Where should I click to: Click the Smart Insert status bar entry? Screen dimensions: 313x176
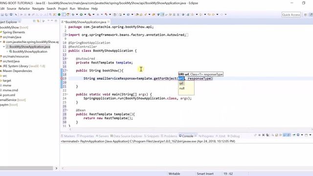pos(205,174)
